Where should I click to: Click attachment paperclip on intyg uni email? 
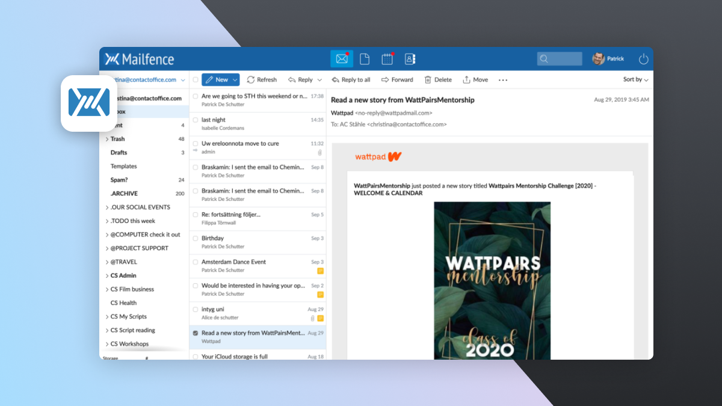[312, 318]
